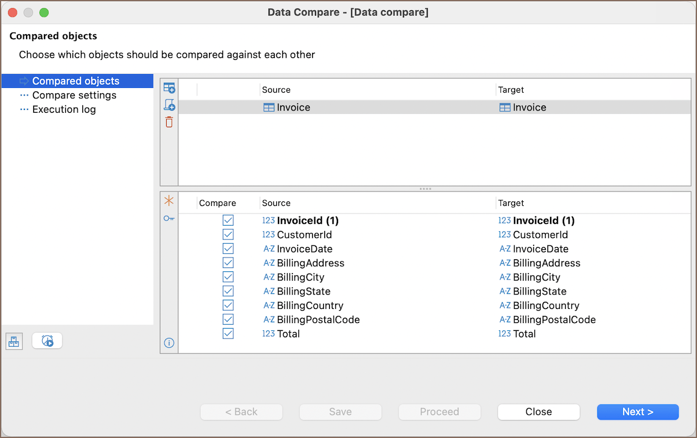Click the red trash delete icon
The height and width of the screenshot is (438, 697).
169,122
